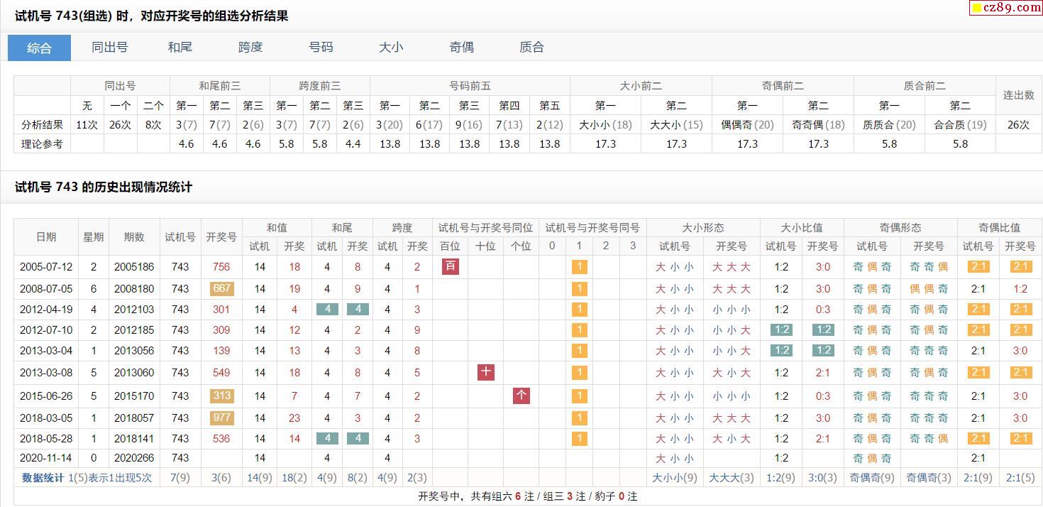
Task: Click the cz89.com logo in the corner
Action: pyautogui.click(x=1005, y=8)
